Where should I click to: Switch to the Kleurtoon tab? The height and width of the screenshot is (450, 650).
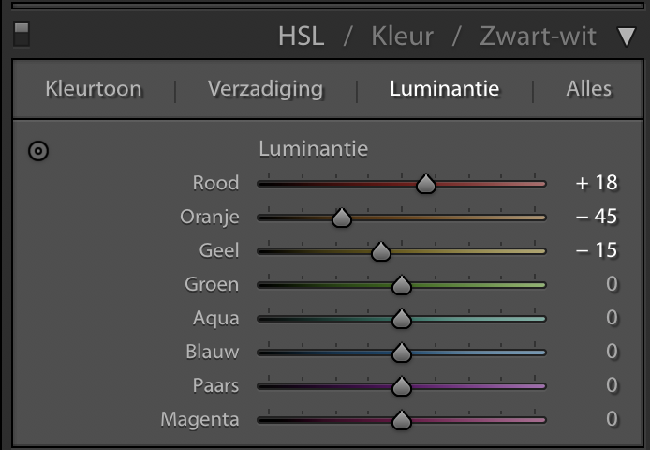(94, 89)
